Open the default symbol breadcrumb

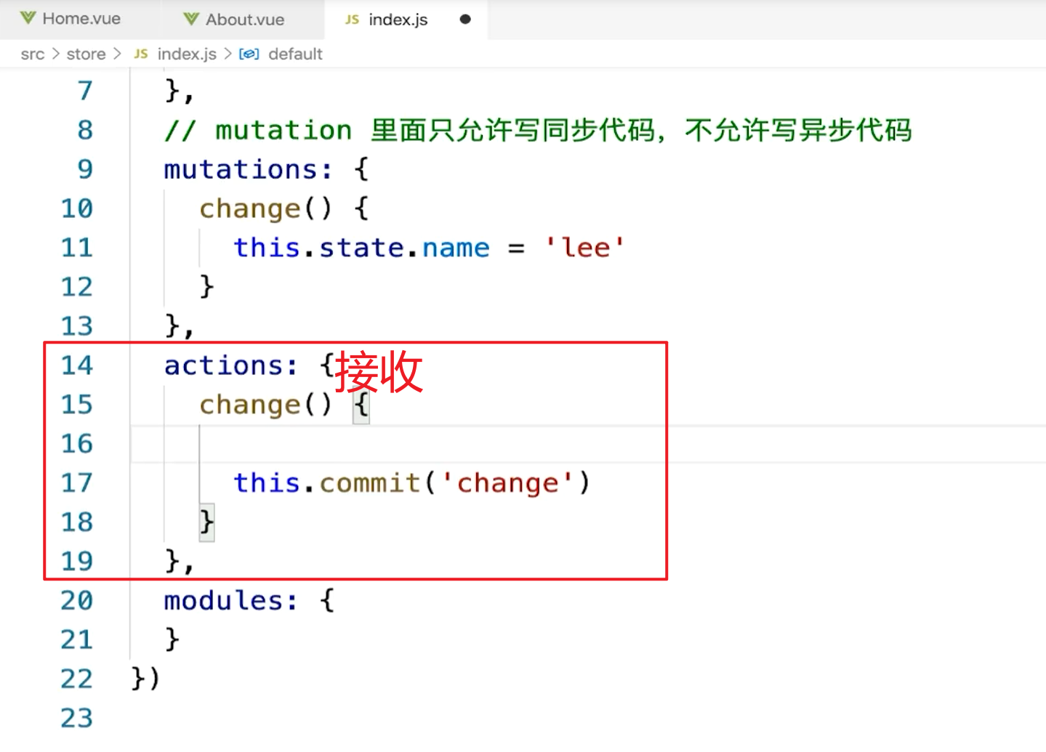coord(295,54)
